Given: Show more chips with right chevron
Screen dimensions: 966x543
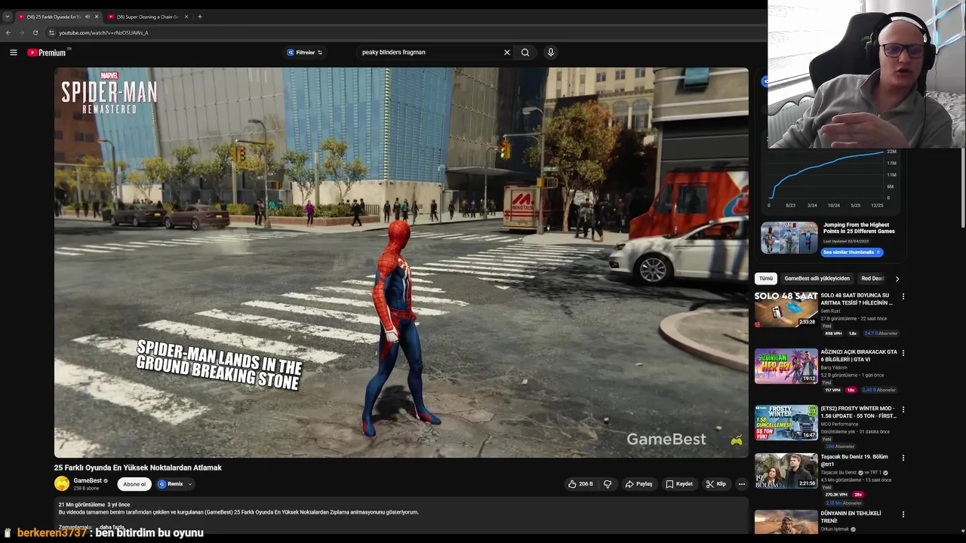Looking at the screenshot, I should pyautogui.click(x=897, y=278).
